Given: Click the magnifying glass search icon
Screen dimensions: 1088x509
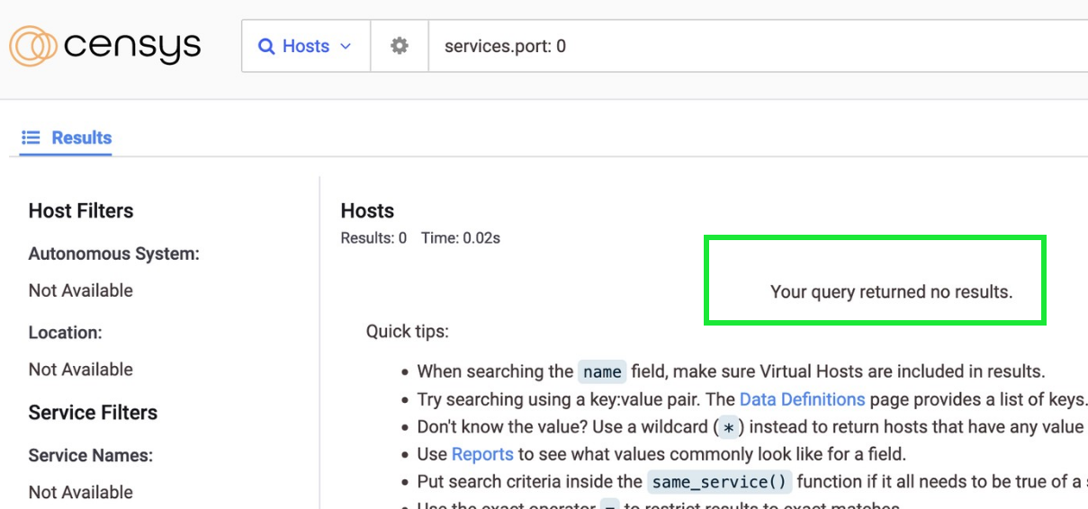Looking at the screenshot, I should tap(266, 46).
